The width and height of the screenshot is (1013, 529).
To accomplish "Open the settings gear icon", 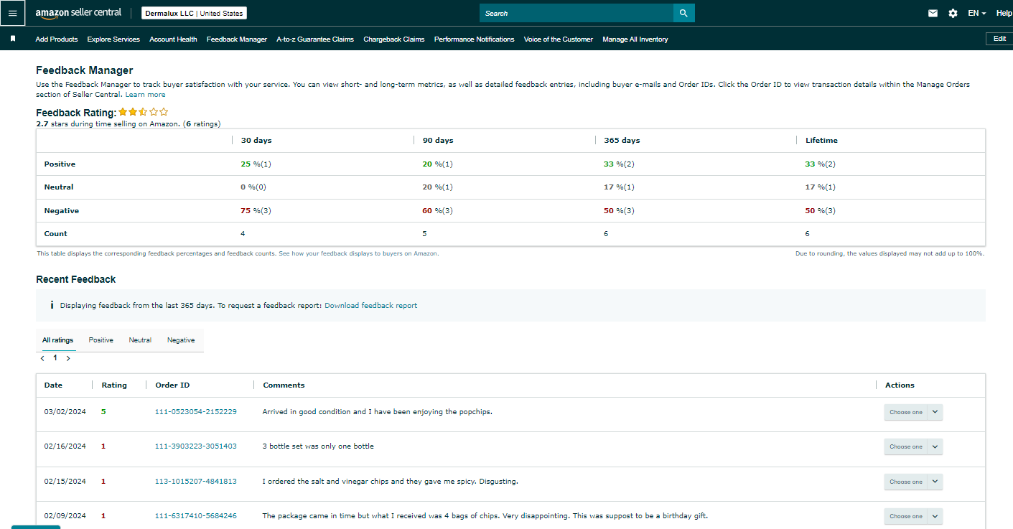I will tap(953, 13).
